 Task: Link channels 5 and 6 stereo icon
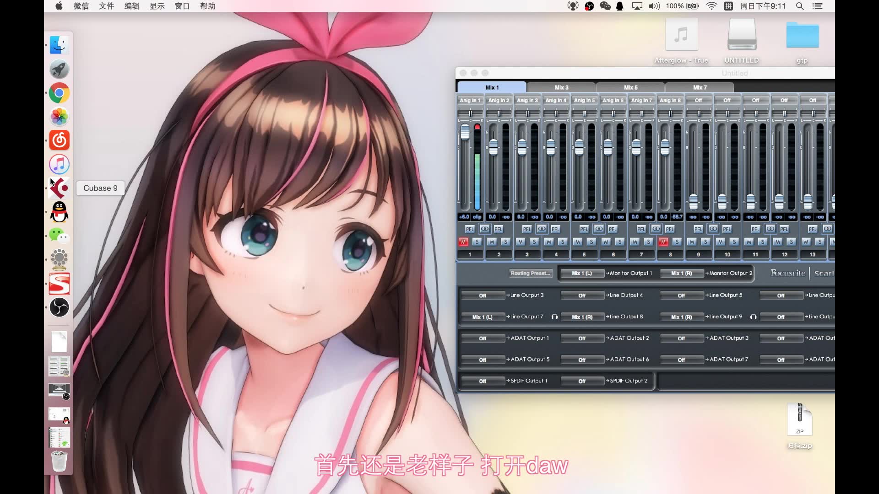pyautogui.click(x=599, y=229)
